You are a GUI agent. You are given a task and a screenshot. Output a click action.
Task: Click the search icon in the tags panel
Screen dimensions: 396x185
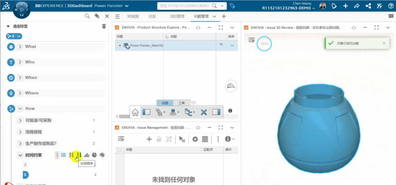pos(87,16)
